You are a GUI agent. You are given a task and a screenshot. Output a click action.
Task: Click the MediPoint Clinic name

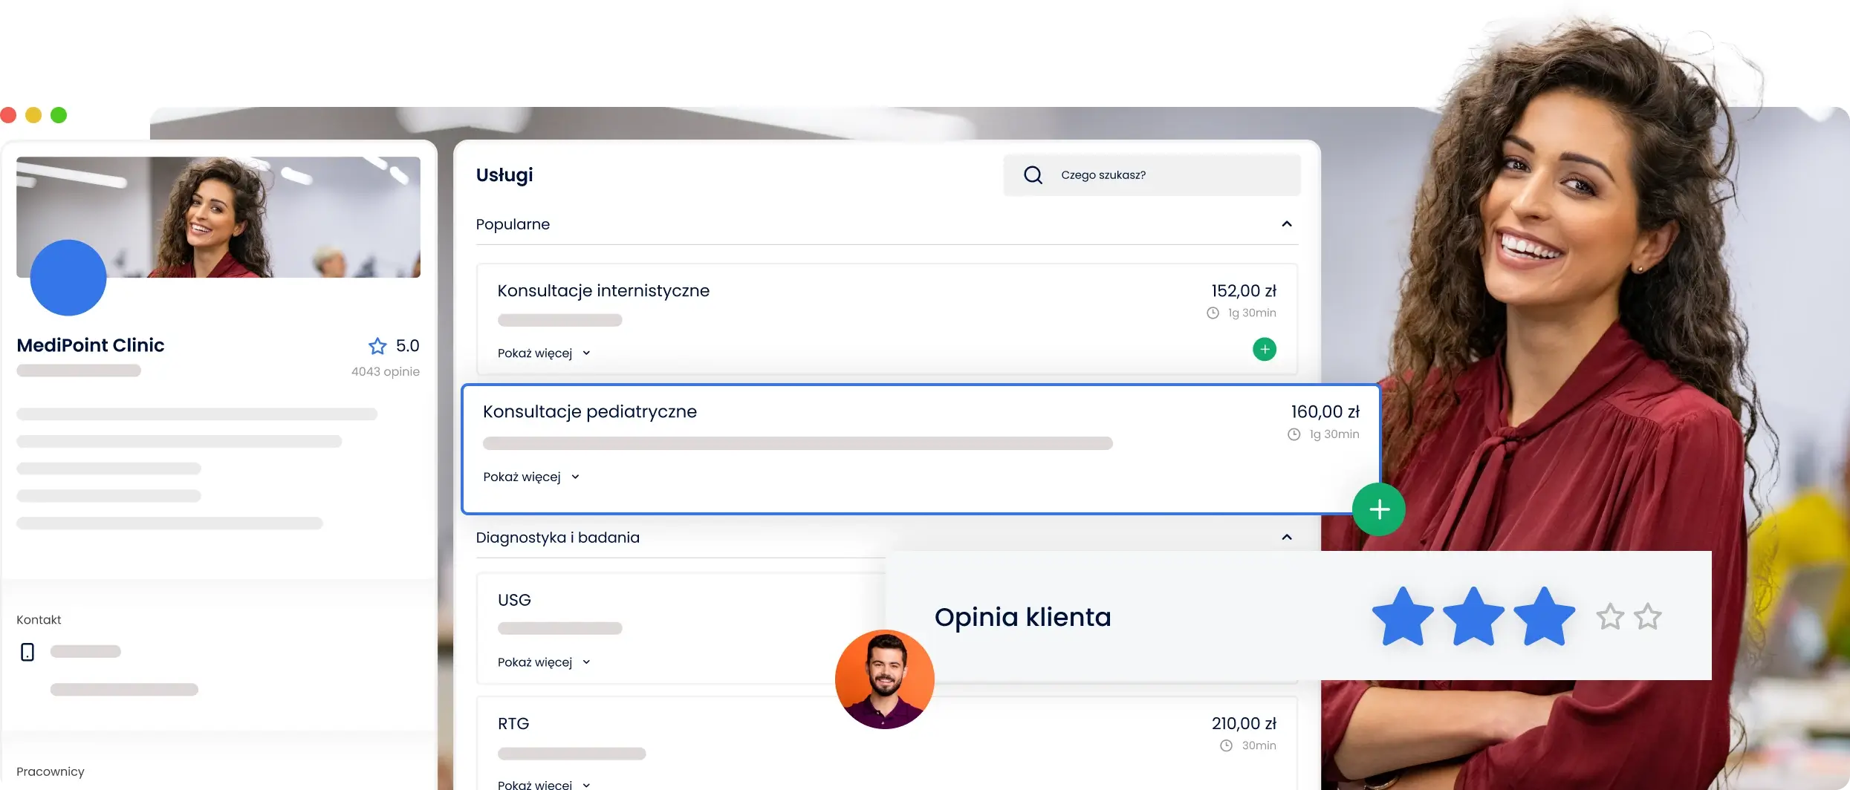(x=91, y=345)
